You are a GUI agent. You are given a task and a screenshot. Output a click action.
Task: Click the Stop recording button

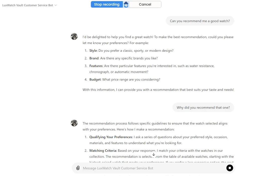tap(107, 4)
